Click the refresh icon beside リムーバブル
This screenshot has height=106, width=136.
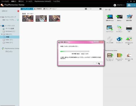click(18, 20)
